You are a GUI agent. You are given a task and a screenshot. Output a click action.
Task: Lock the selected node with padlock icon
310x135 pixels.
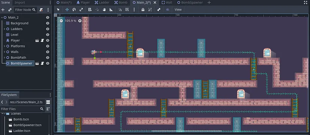pyautogui.click(x=143, y=9)
